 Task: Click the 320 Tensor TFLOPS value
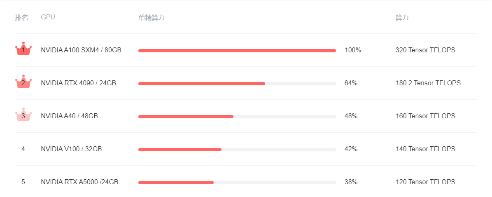tap(425, 50)
